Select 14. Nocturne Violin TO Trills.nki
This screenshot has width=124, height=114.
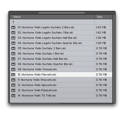coord(37,96)
